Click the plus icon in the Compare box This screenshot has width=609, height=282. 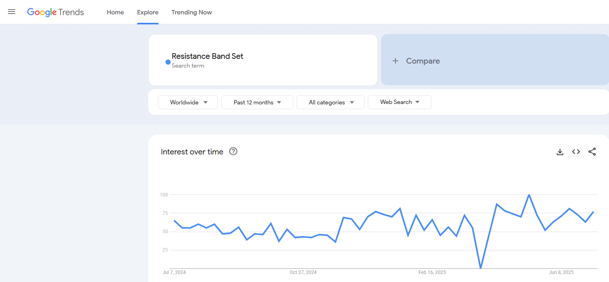click(395, 61)
